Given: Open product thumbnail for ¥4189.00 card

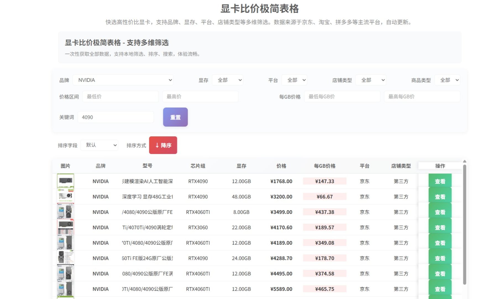Looking at the screenshot, I should [66, 242].
